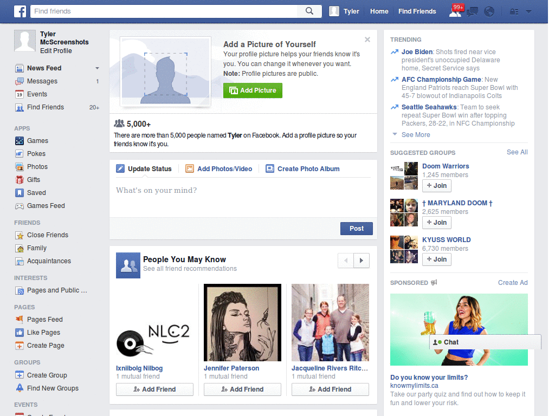The image size is (555, 416).
Task: Click the Create Page plus icon
Action: (20, 346)
